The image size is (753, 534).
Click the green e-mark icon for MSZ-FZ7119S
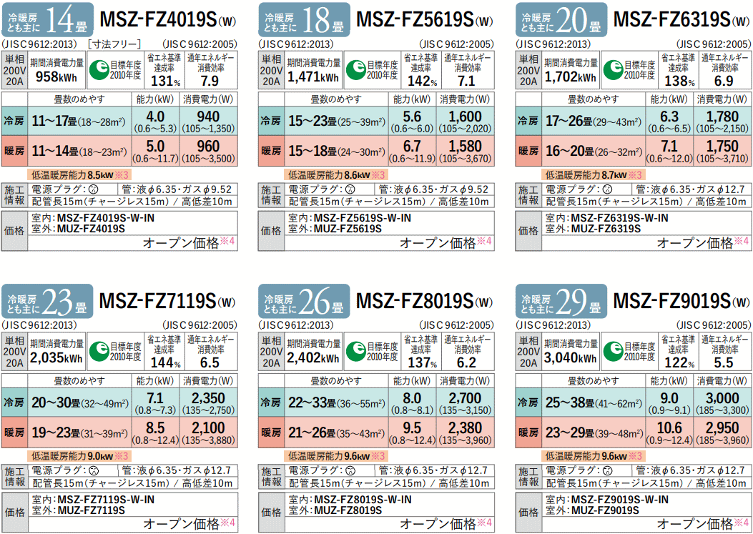point(99,350)
